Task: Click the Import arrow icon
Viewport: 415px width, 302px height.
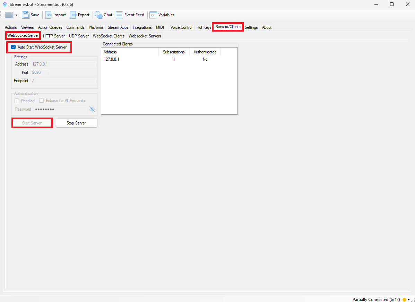Action: coord(49,15)
